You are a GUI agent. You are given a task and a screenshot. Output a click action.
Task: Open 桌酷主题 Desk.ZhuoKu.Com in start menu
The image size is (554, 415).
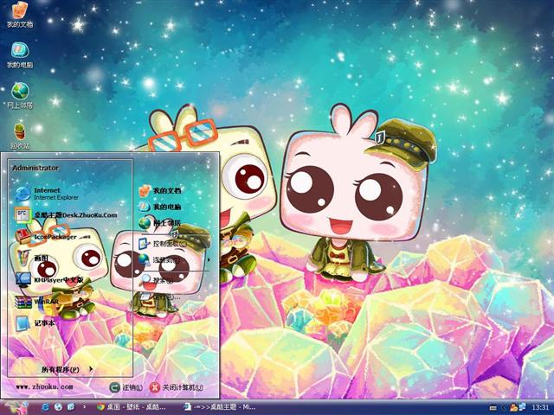(66, 214)
